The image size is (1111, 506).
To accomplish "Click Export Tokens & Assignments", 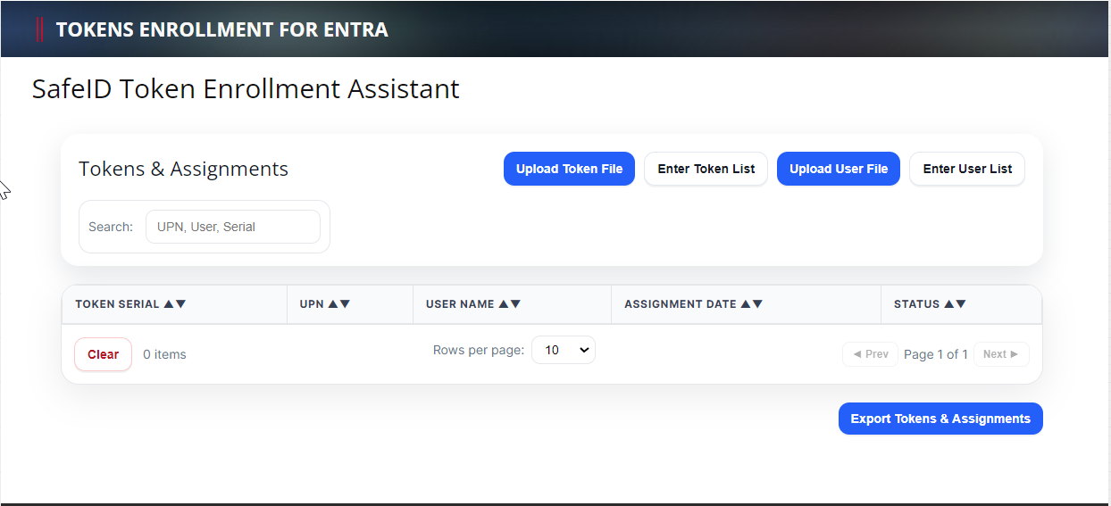I will pos(940,419).
